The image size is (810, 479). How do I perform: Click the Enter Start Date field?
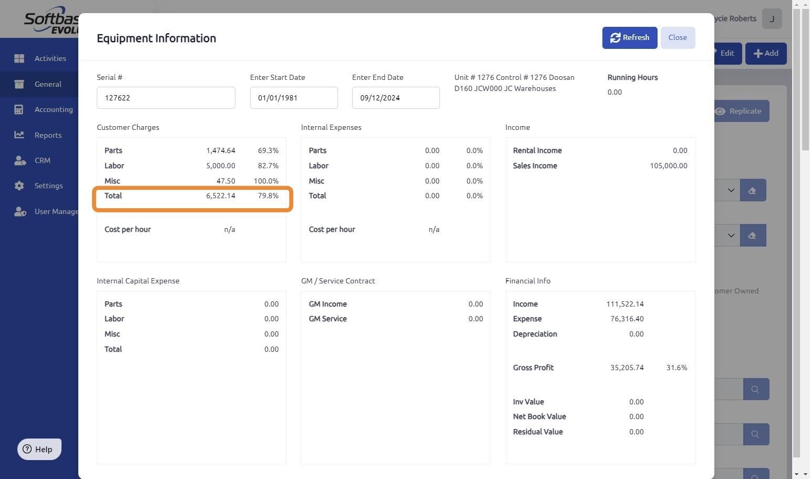tap(293, 98)
